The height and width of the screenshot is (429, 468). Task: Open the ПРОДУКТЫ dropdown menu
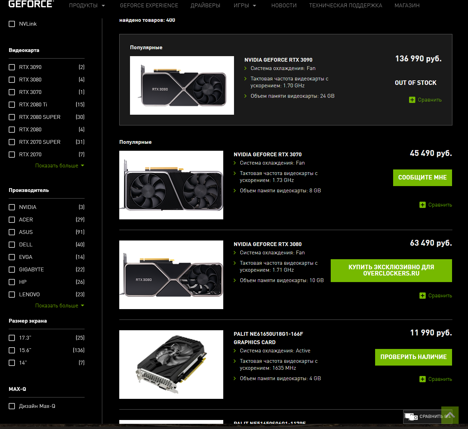point(87,6)
